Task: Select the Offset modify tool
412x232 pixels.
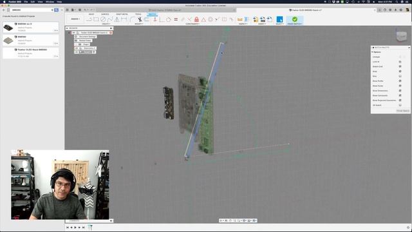Action: tap(147, 19)
